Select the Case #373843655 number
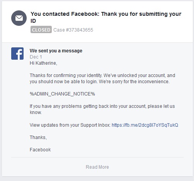Viewport: 194px width, 181px height. (73, 30)
